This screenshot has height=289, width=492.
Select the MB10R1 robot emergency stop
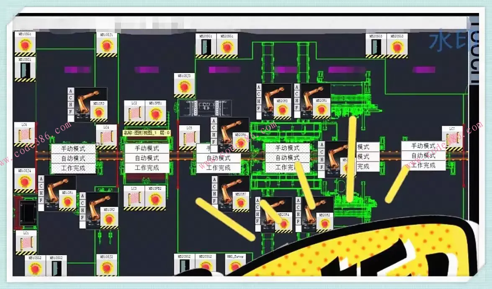67,200
